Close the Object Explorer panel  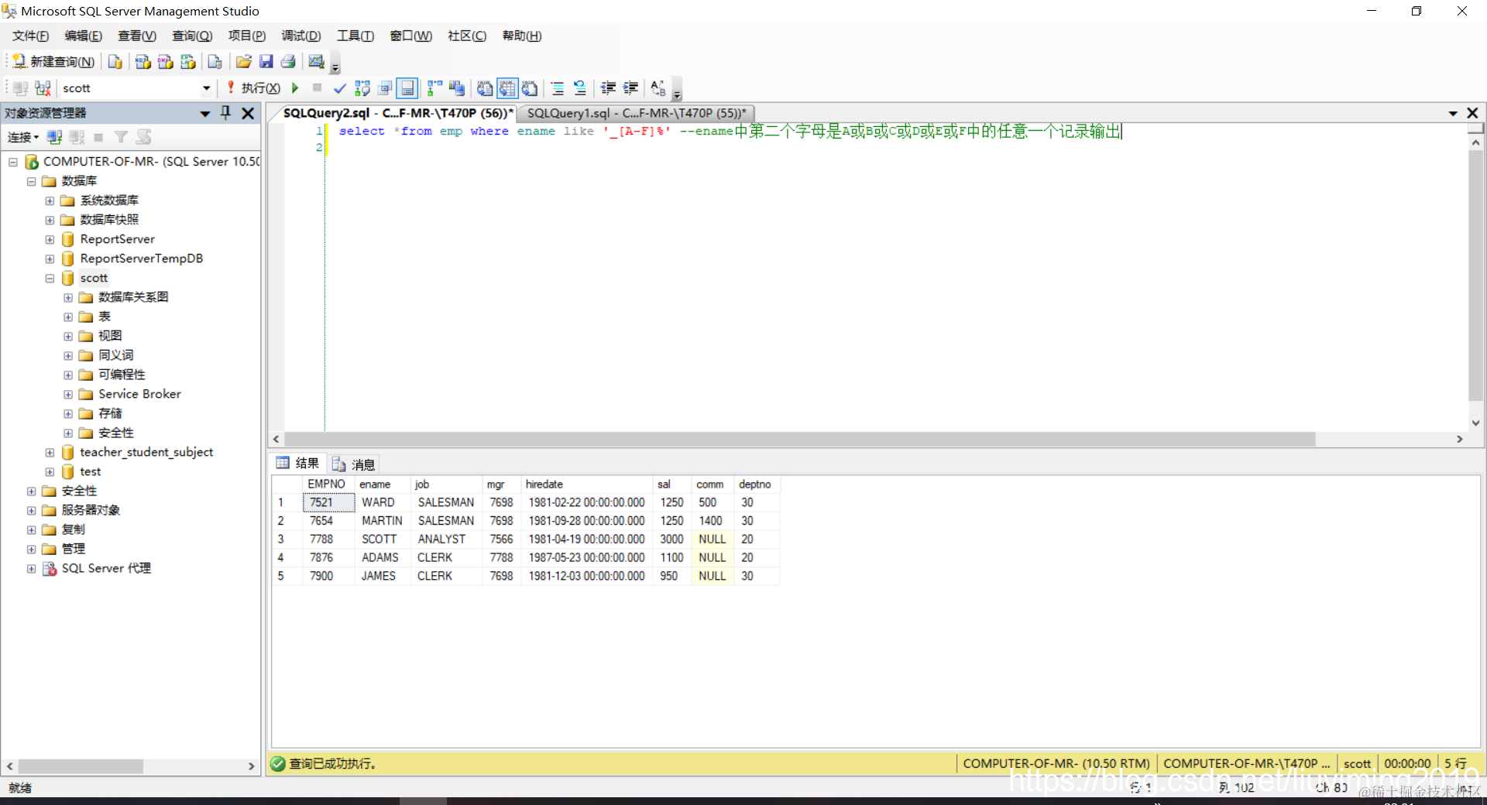tap(248, 113)
